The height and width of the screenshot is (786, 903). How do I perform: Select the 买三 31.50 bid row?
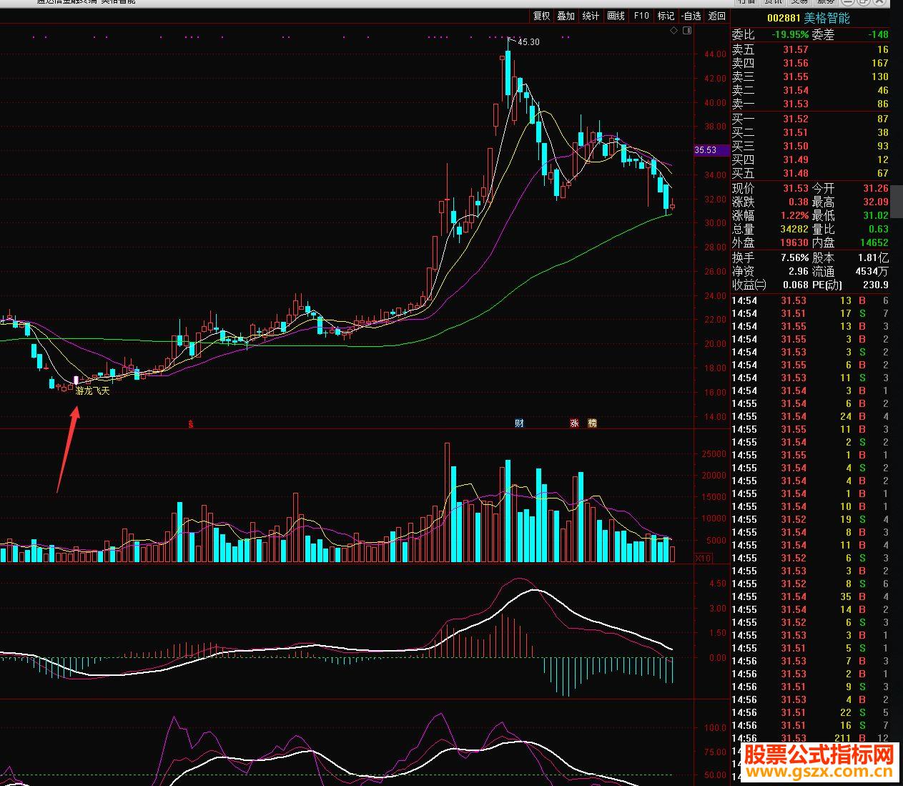tap(809, 146)
